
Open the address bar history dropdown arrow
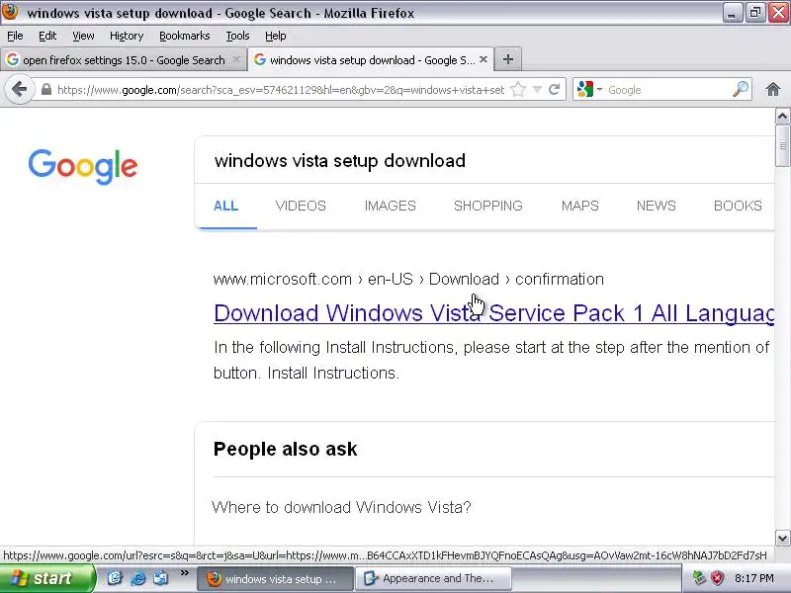point(537,90)
